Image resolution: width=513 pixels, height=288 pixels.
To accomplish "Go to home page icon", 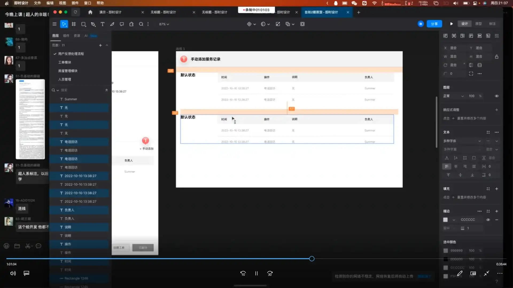I will 90,12.
